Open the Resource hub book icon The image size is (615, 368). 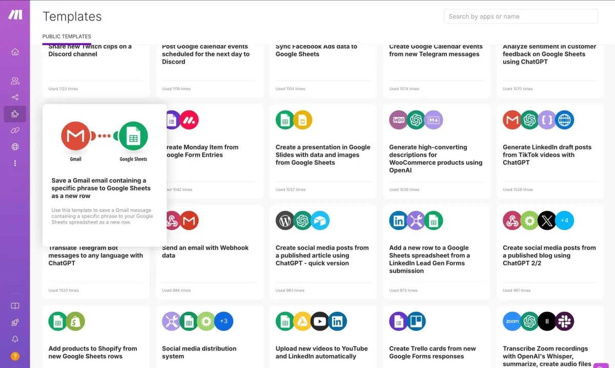[15, 306]
